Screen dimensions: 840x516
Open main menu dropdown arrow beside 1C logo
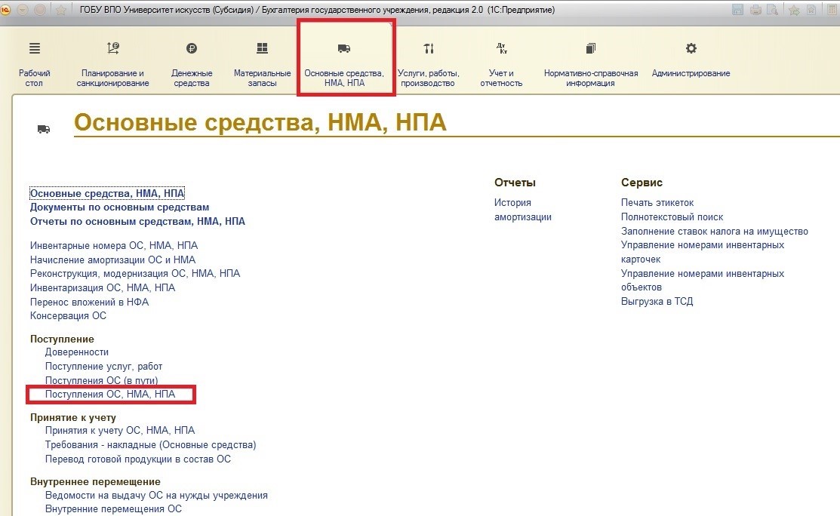(22, 10)
